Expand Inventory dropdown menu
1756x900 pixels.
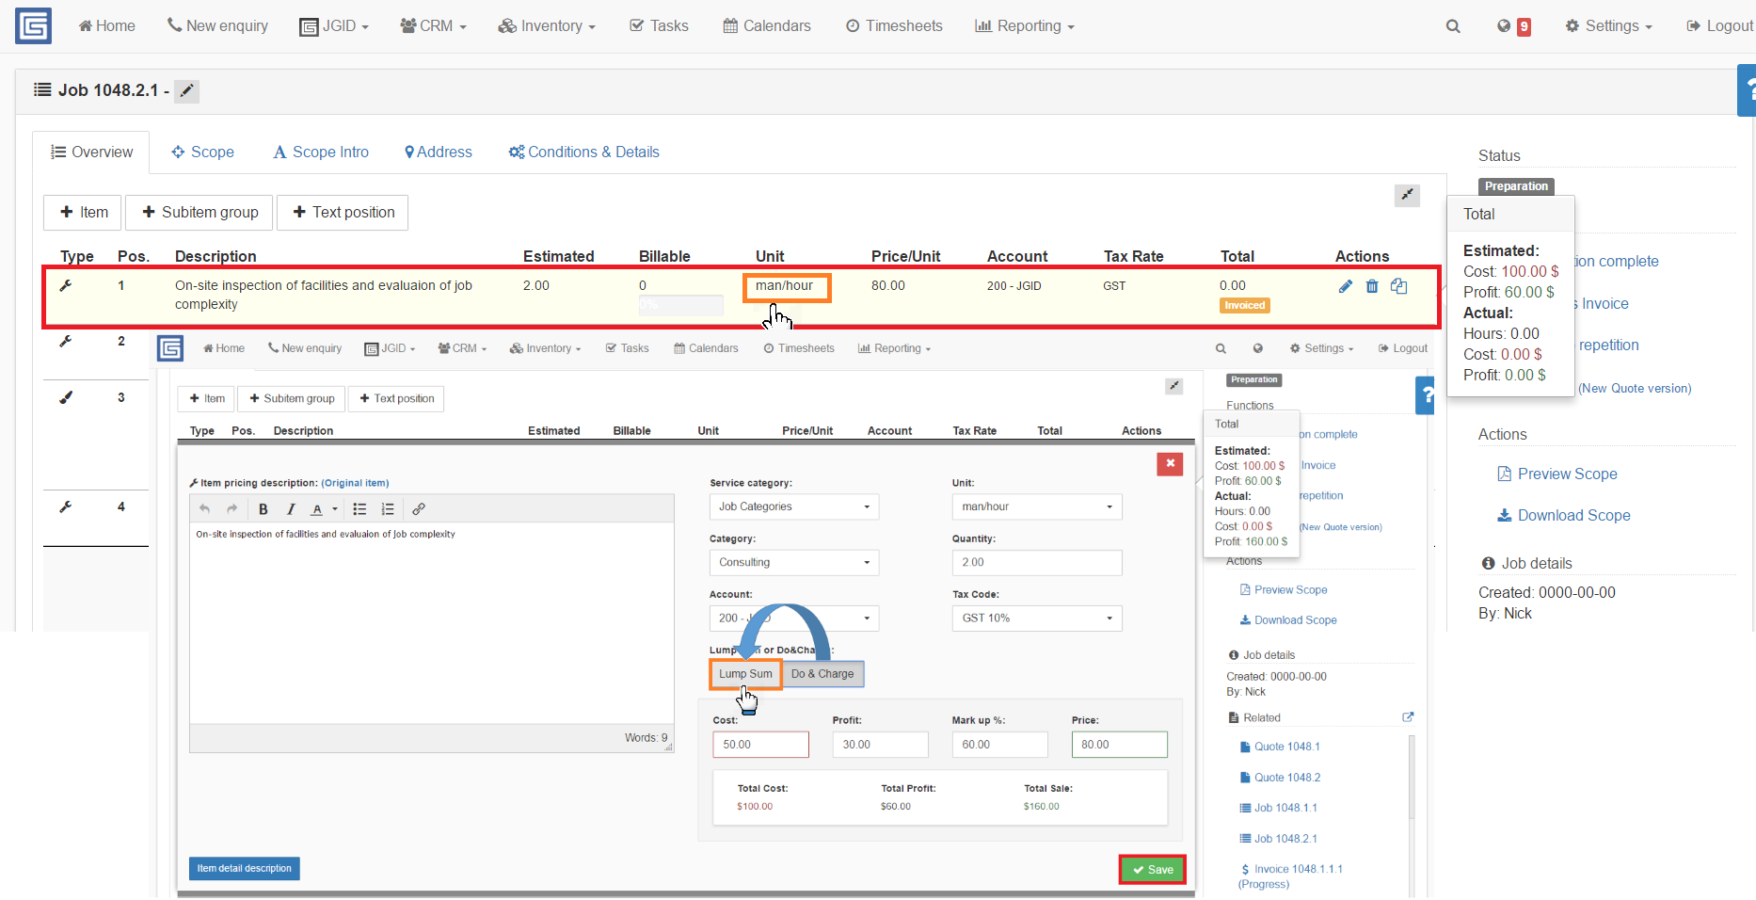coord(547,26)
